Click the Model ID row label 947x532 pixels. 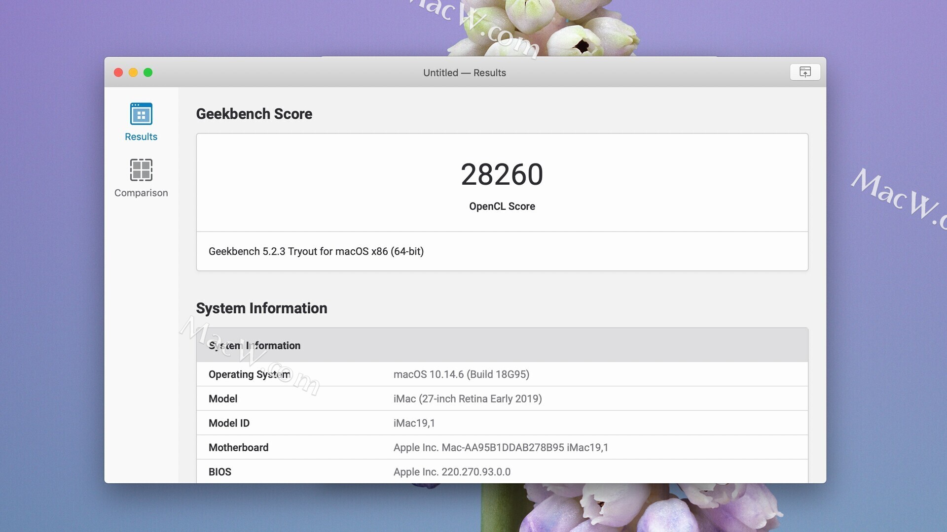click(229, 423)
